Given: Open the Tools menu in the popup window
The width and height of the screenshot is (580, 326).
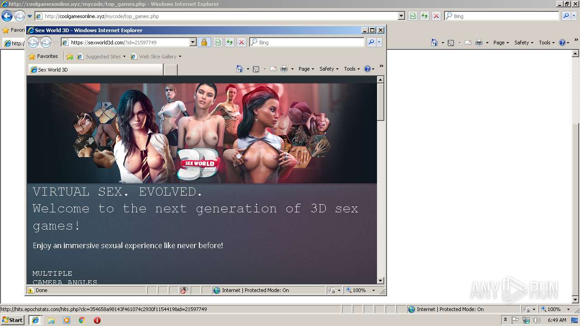Looking at the screenshot, I should point(352,69).
